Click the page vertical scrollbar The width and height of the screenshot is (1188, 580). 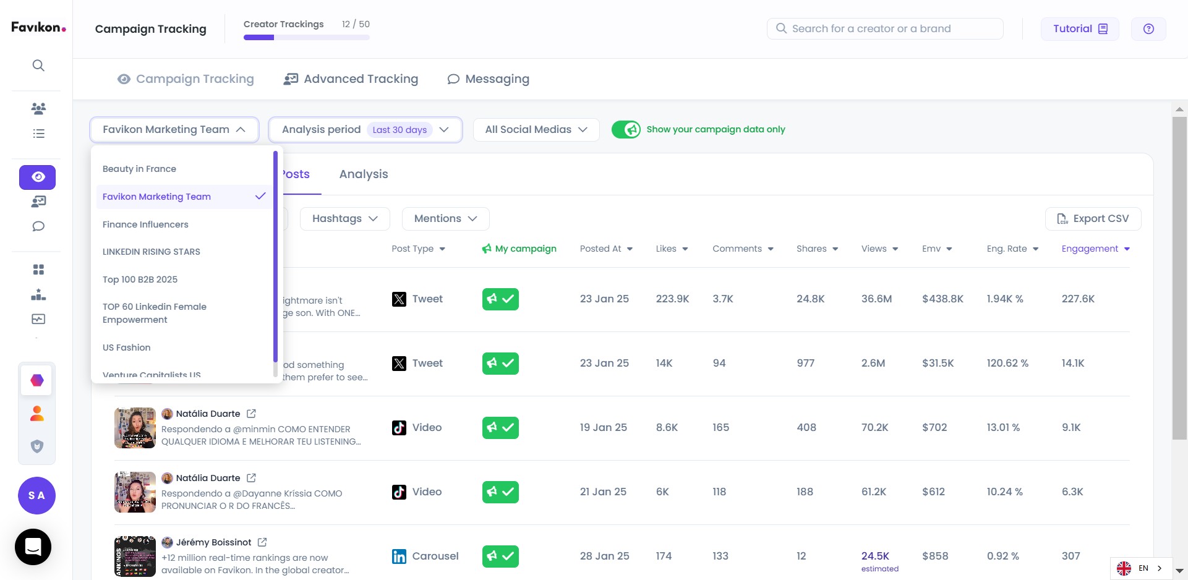[x=1179, y=278]
